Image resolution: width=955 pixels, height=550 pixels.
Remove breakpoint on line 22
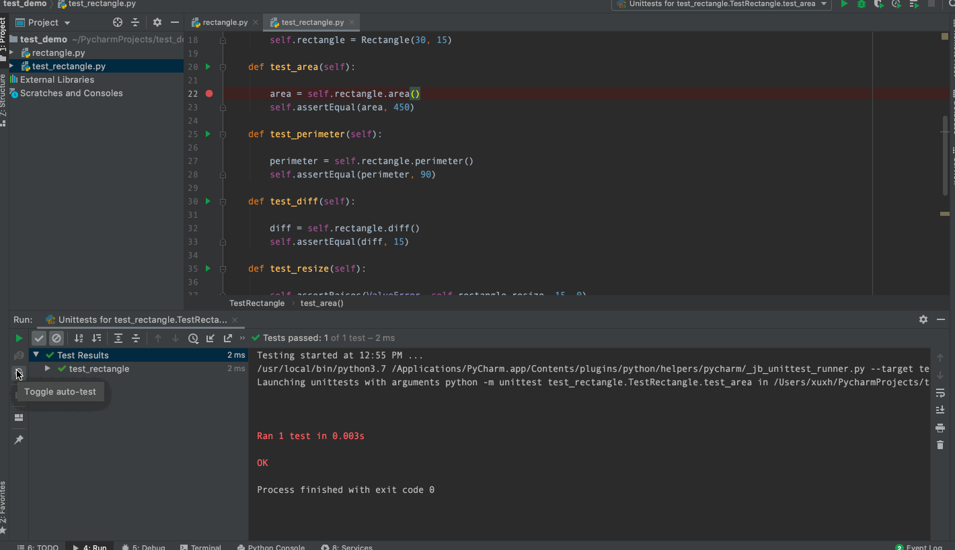click(209, 93)
